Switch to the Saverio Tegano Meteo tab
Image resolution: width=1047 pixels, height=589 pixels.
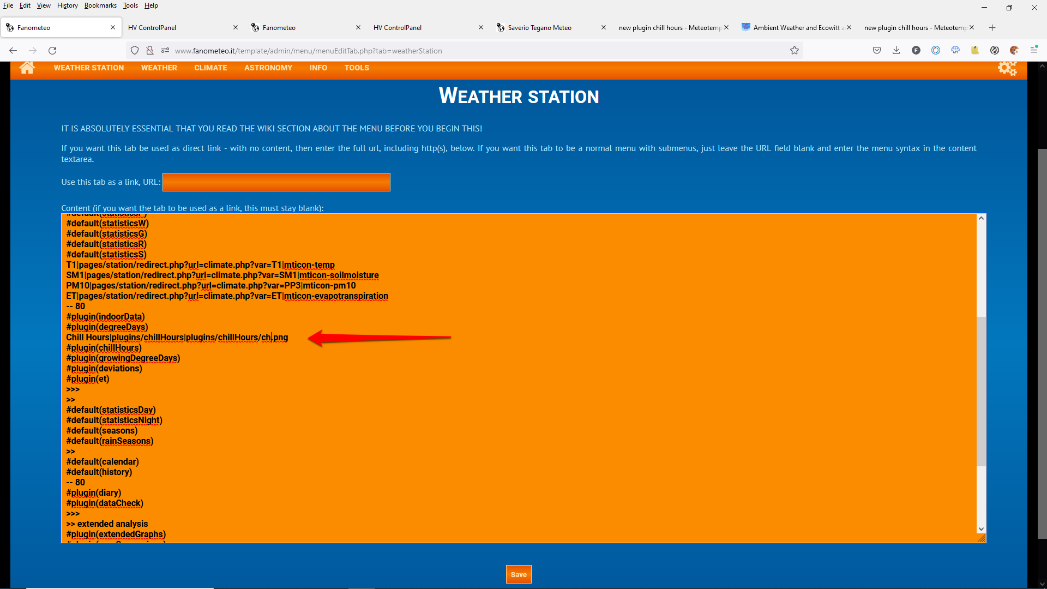coord(552,28)
